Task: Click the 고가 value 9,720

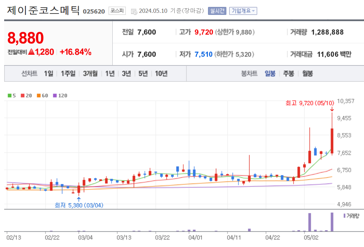Action: pos(203,32)
